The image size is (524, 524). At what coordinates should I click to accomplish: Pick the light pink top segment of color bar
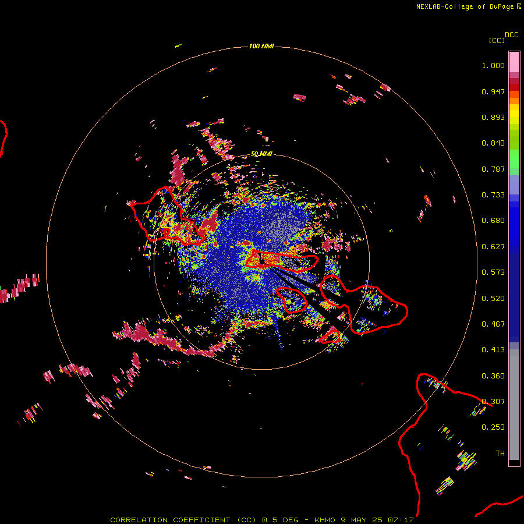(x=514, y=62)
